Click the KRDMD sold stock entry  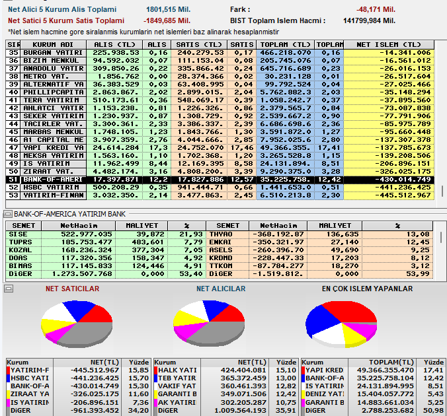click(x=319, y=258)
